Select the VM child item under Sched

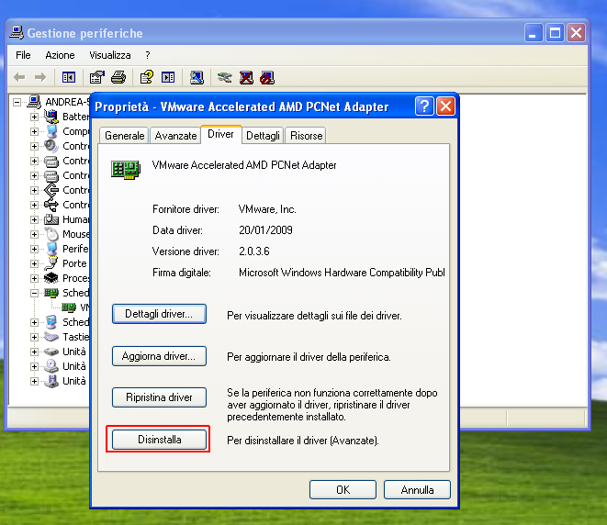click(84, 307)
